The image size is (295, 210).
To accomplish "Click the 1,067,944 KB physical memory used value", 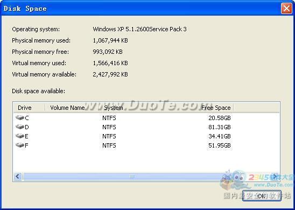I will tap(110, 40).
